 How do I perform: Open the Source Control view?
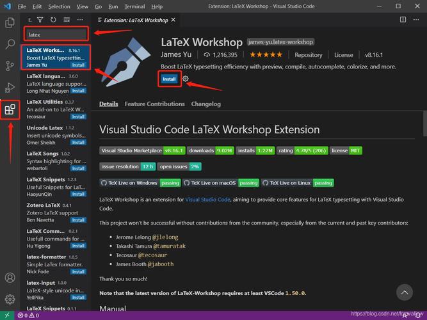pos(10,65)
